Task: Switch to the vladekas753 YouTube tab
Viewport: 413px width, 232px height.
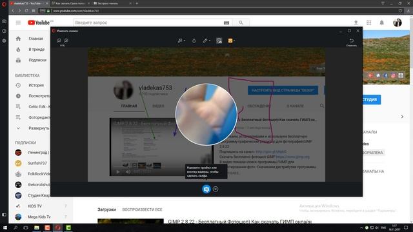Action: [28, 3]
